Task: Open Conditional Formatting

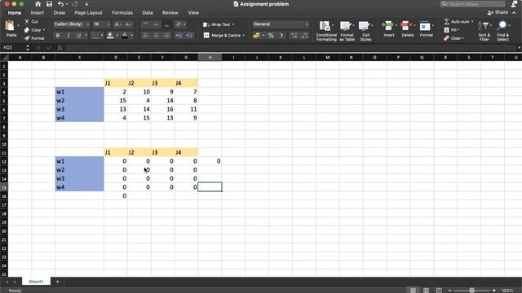Action: [x=326, y=31]
